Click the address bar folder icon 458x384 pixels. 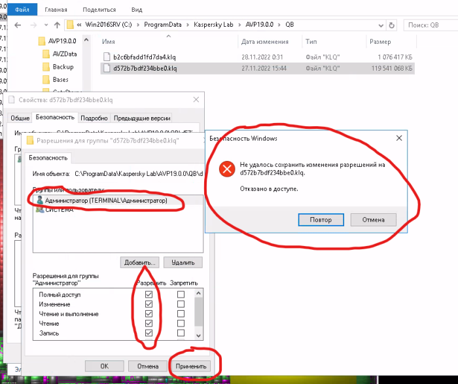tap(70, 25)
